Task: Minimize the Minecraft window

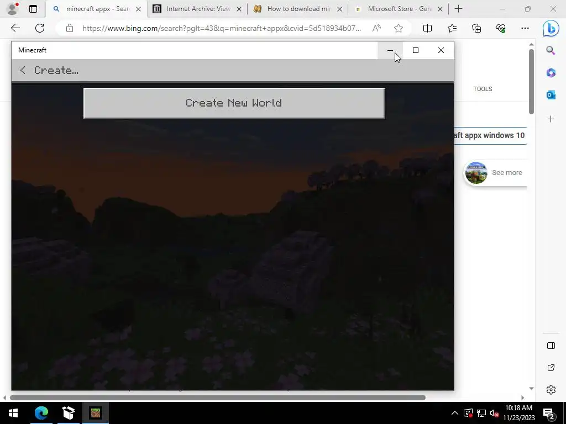Action: click(390, 50)
